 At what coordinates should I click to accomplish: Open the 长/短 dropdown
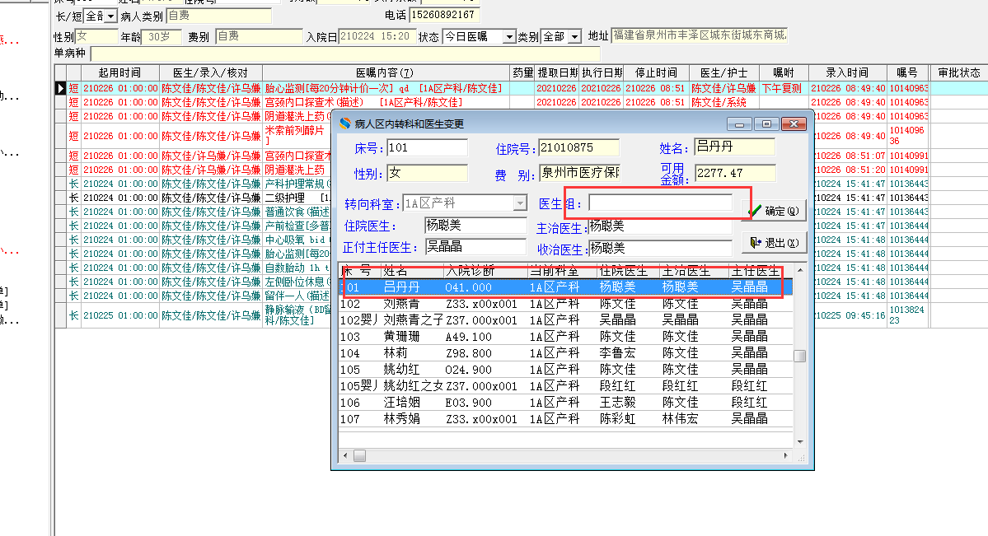pyautogui.click(x=111, y=16)
